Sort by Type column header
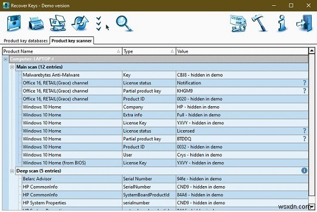This screenshot has height=212, width=317. tap(149, 51)
